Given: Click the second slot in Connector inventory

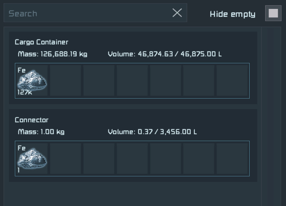Looking at the screenshot, I should click(65, 158).
